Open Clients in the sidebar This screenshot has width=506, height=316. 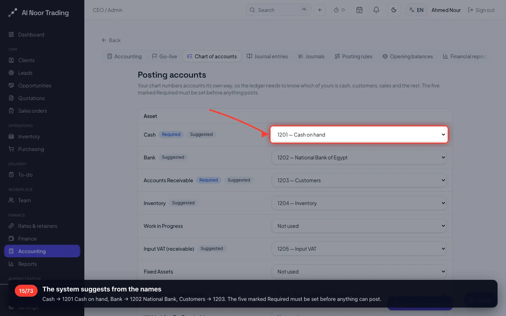(x=42, y=60)
